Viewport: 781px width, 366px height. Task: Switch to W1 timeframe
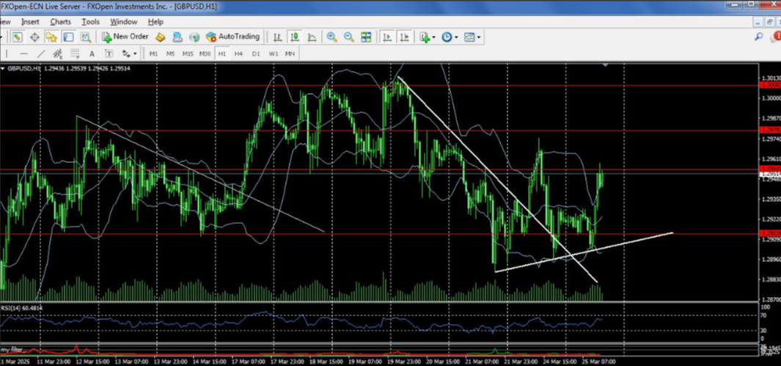pos(273,54)
